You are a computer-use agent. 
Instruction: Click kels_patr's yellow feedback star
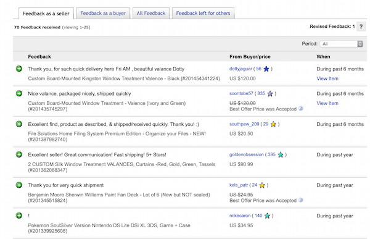pyautogui.click(x=262, y=185)
